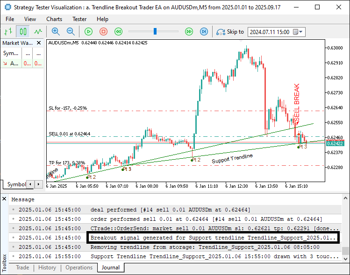Select the AUDUSDm symbol row in Market Watch

coord(22,63)
